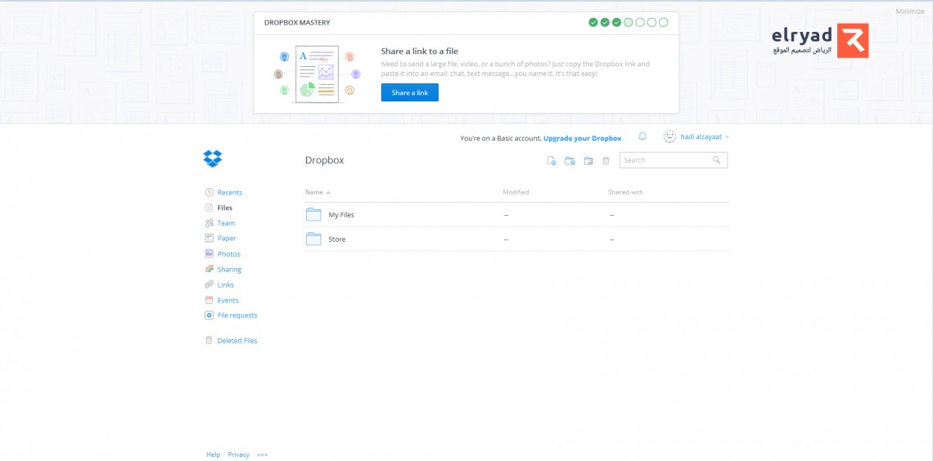The image size is (933, 461).
Task: Click the Paper icon in the sidebar
Action: click(x=209, y=238)
